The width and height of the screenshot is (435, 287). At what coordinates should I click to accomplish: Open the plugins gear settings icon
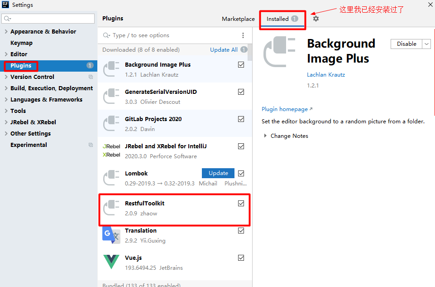[315, 19]
